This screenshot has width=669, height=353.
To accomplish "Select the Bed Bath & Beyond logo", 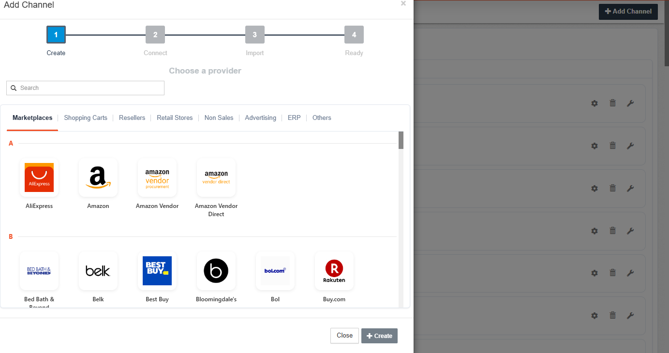I will [x=39, y=271].
